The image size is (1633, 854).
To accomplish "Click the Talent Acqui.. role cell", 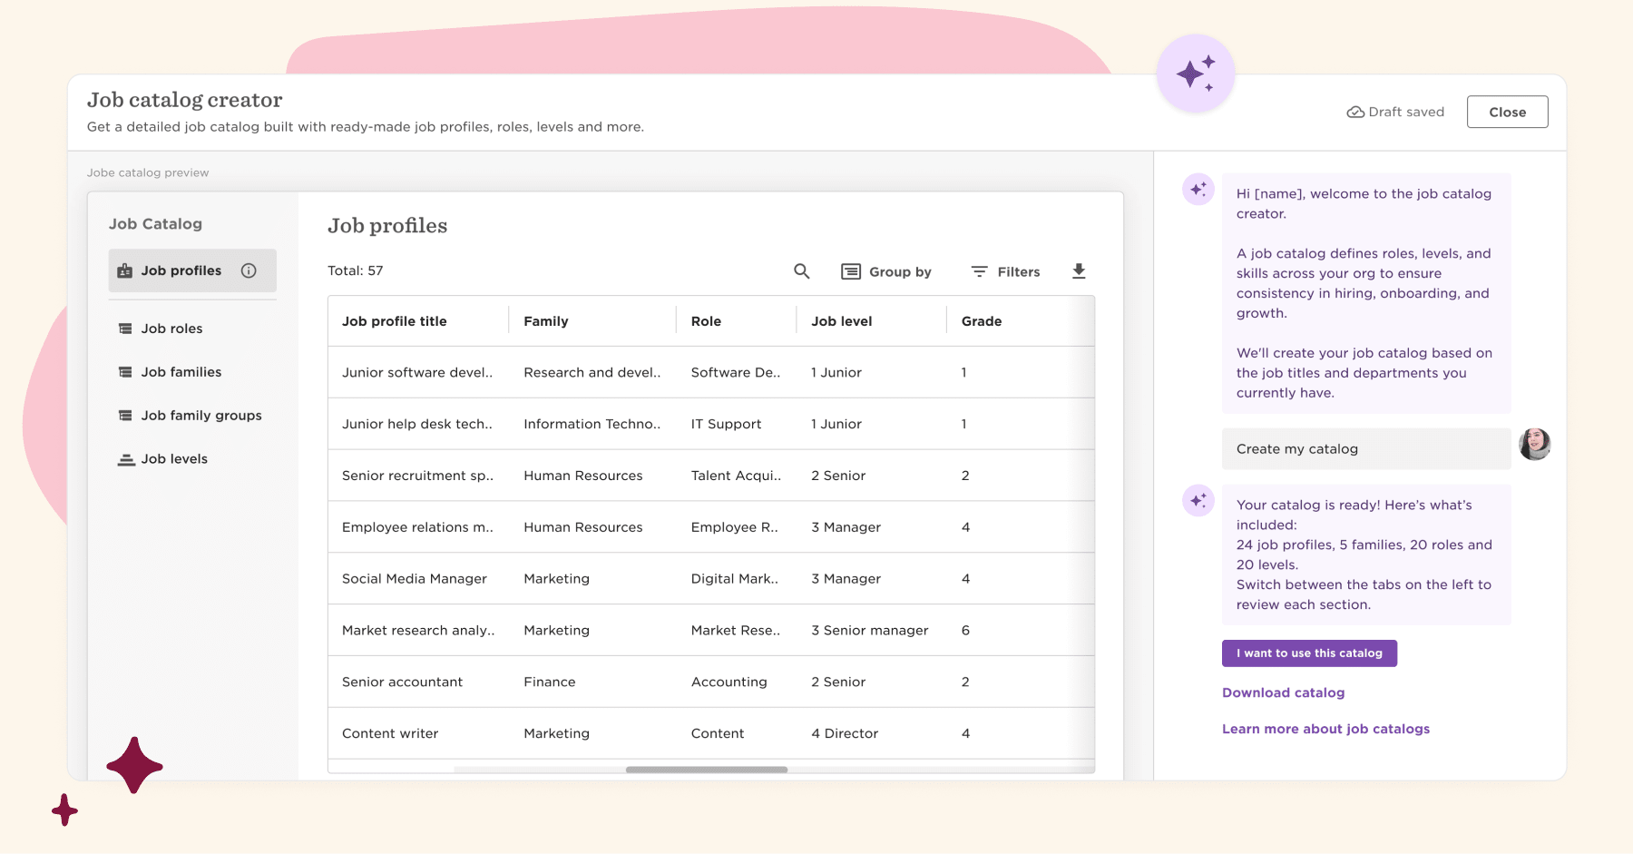I will (736, 476).
